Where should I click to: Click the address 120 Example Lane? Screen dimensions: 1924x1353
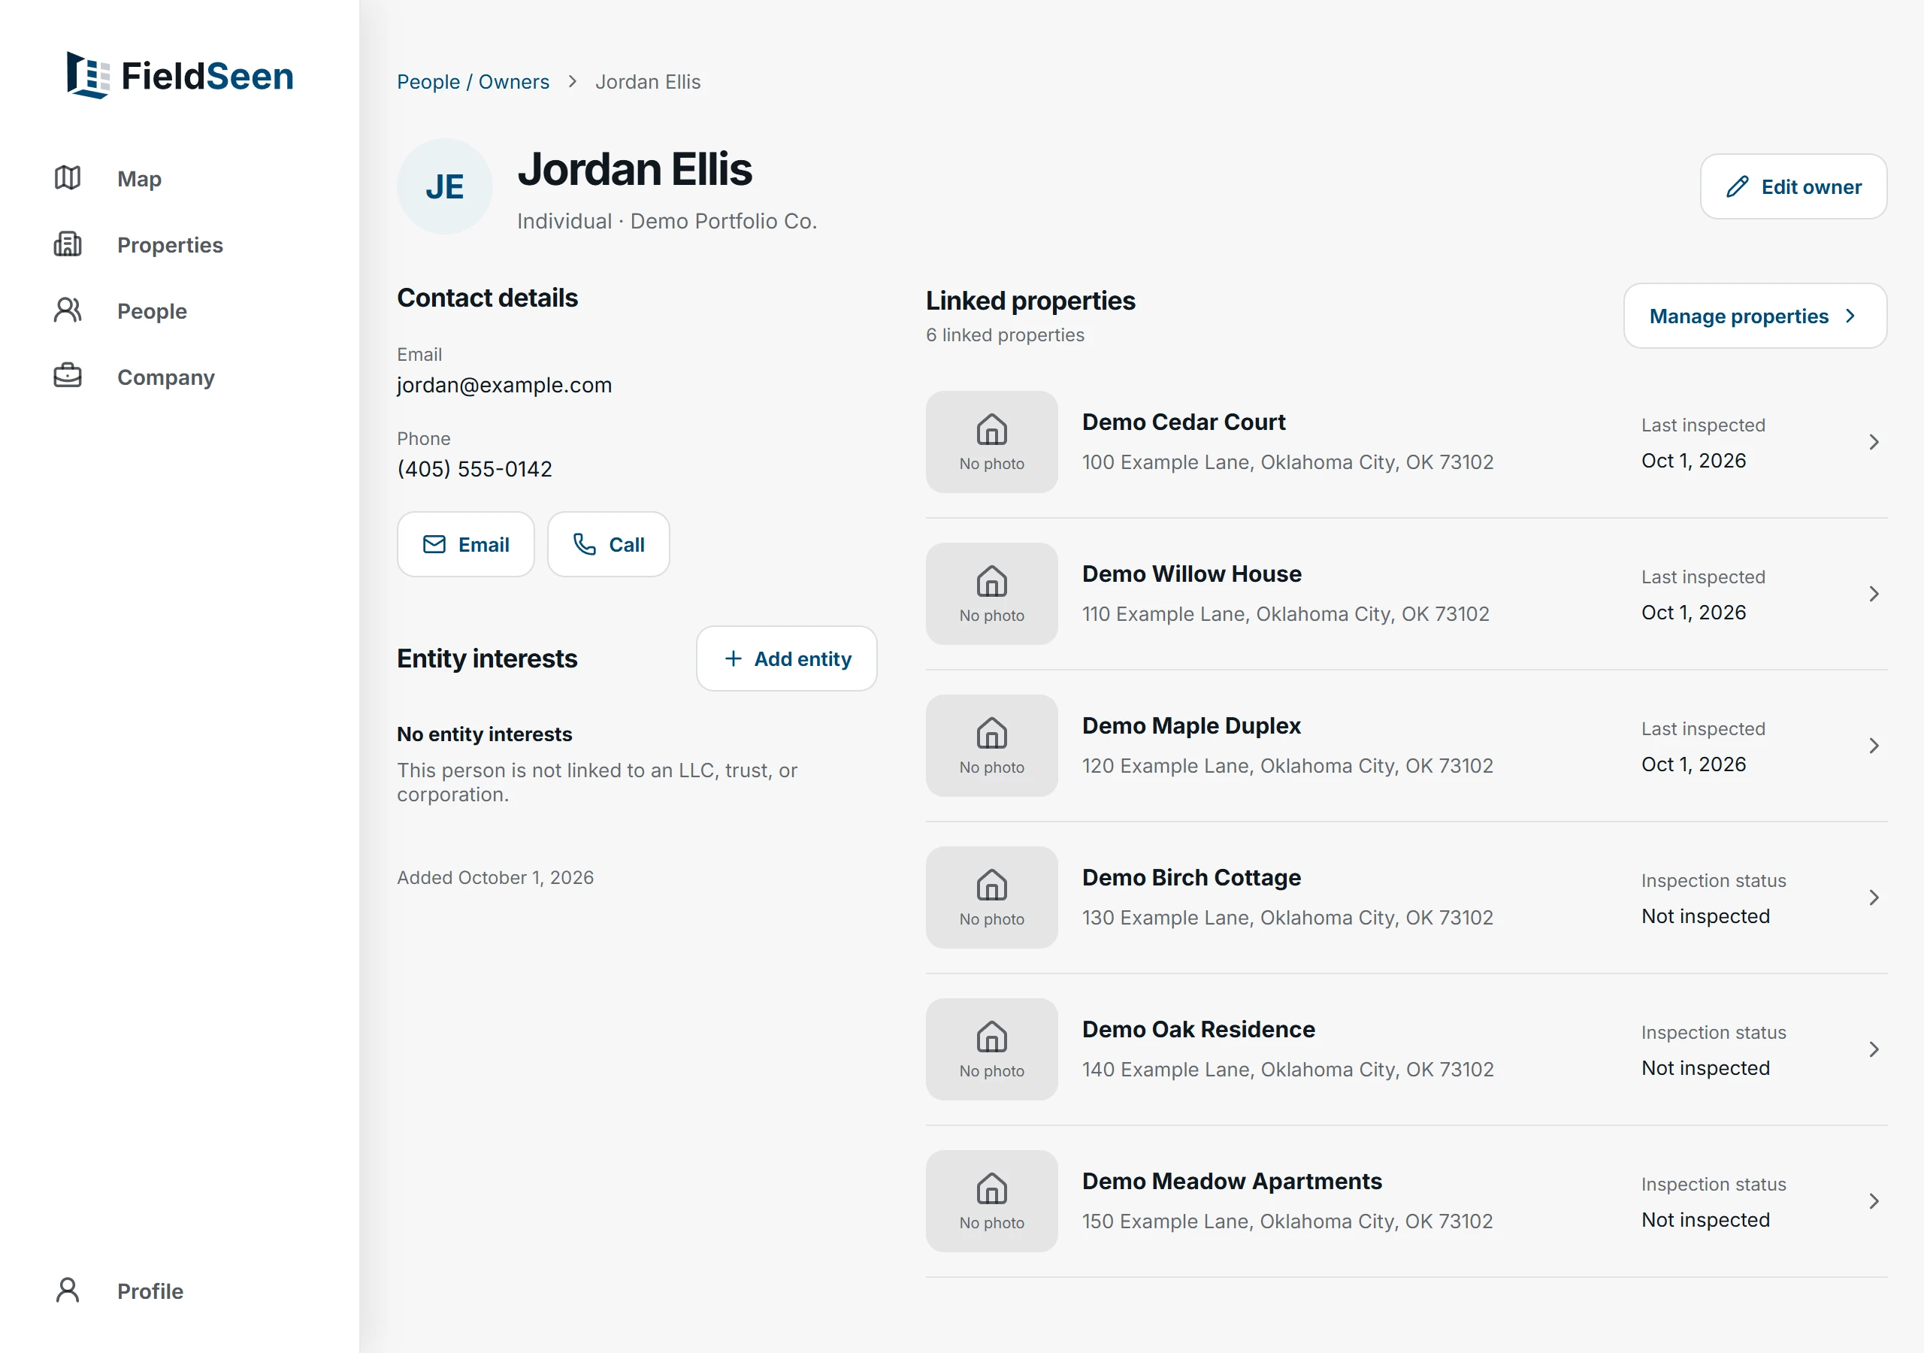(x=1287, y=765)
